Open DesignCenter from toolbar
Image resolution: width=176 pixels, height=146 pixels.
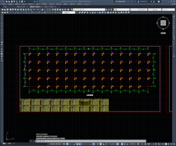click(x=55, y=10)
